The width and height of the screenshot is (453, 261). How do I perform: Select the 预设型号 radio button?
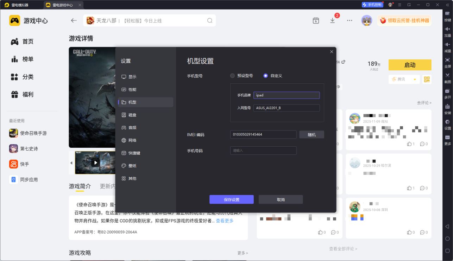click(x=232, y=76)
